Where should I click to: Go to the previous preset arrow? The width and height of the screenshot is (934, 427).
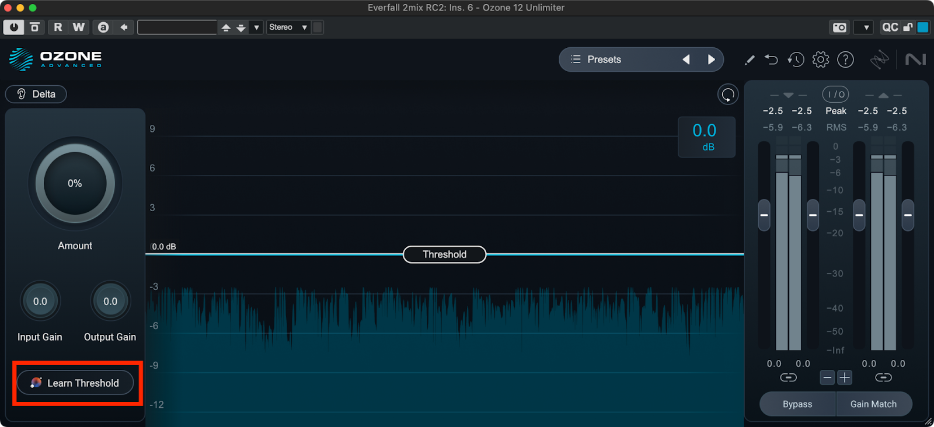[686, 60]
